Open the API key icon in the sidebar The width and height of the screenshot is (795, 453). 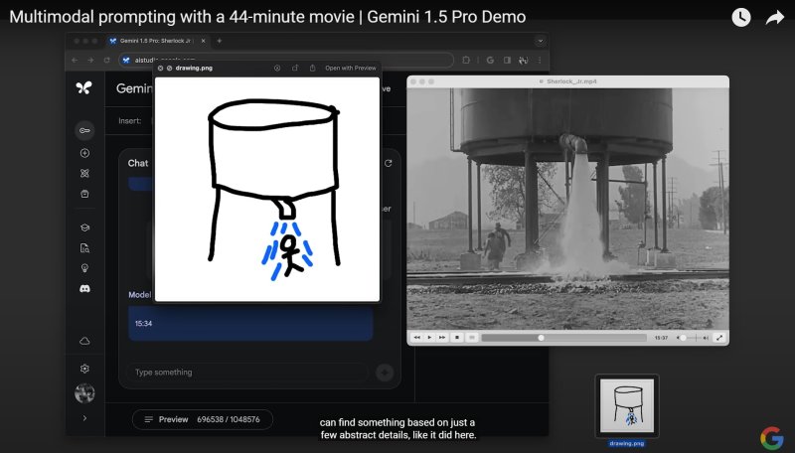pyautogui.click(x=84, y=130)
